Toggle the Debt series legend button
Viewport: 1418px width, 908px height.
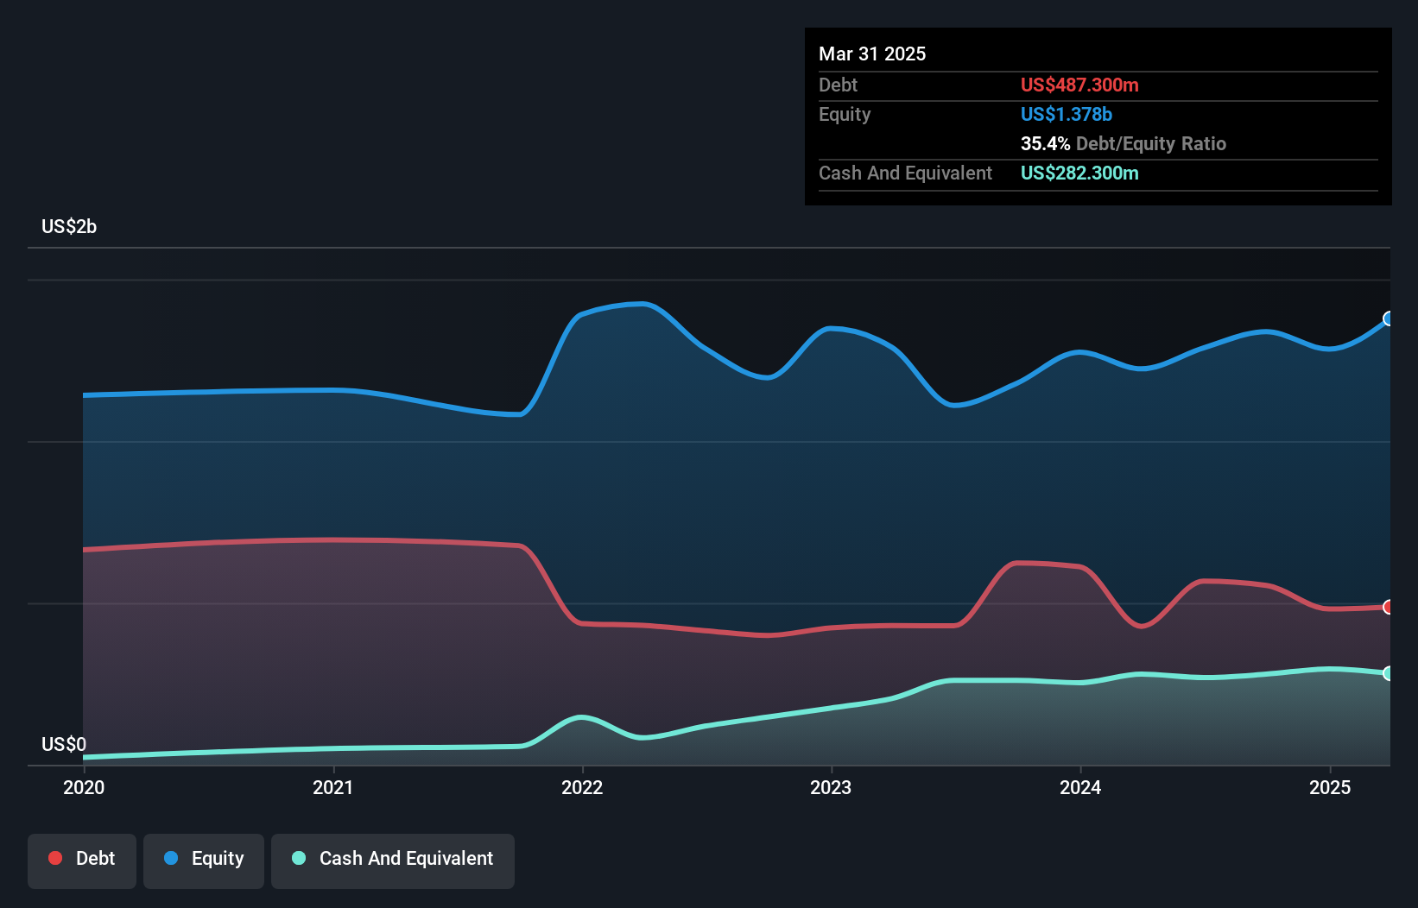[x=82, y=861]
